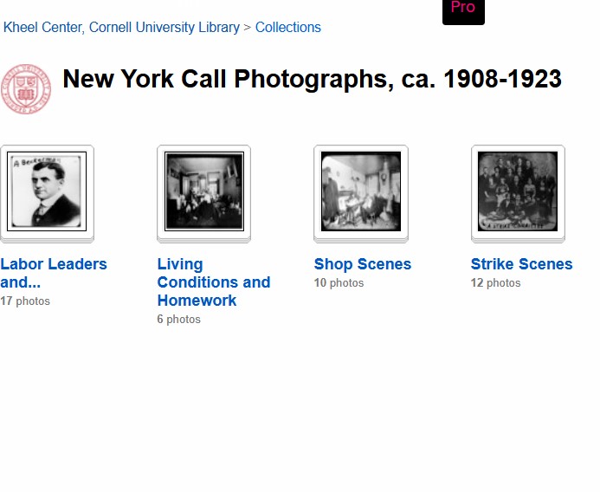The height and width of the screenshot is (492, 600).
Task: Click the Strike Committee caption in the group photo
Action: pos(515,226)
